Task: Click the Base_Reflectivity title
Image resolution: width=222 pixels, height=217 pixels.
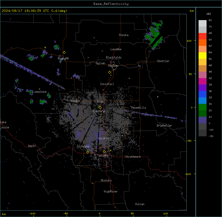Action: (111, 4)
